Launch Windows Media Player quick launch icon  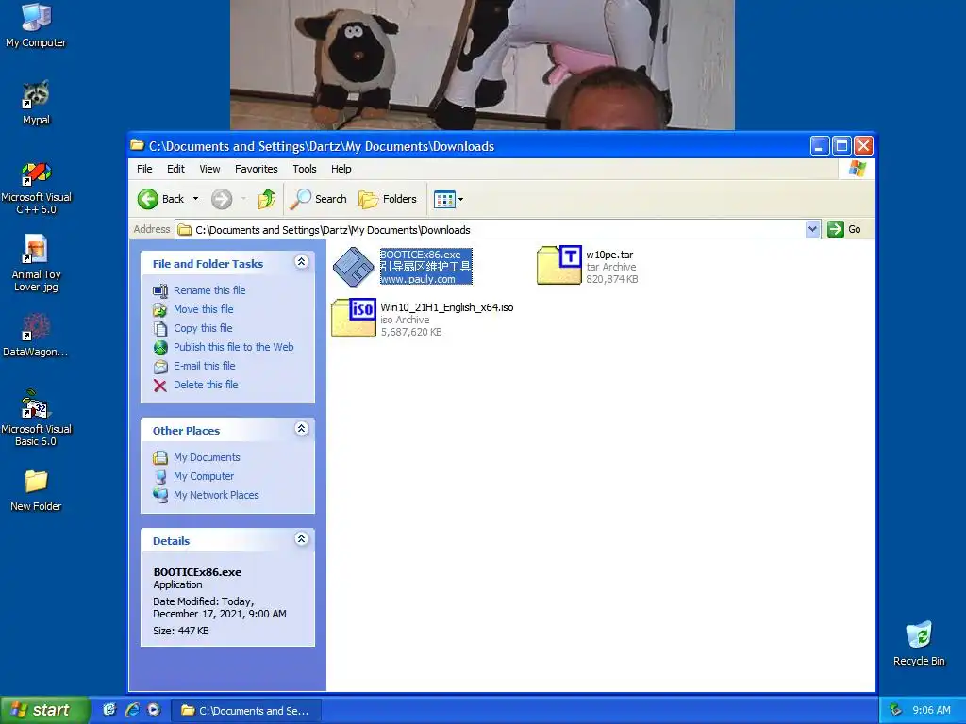154,710
